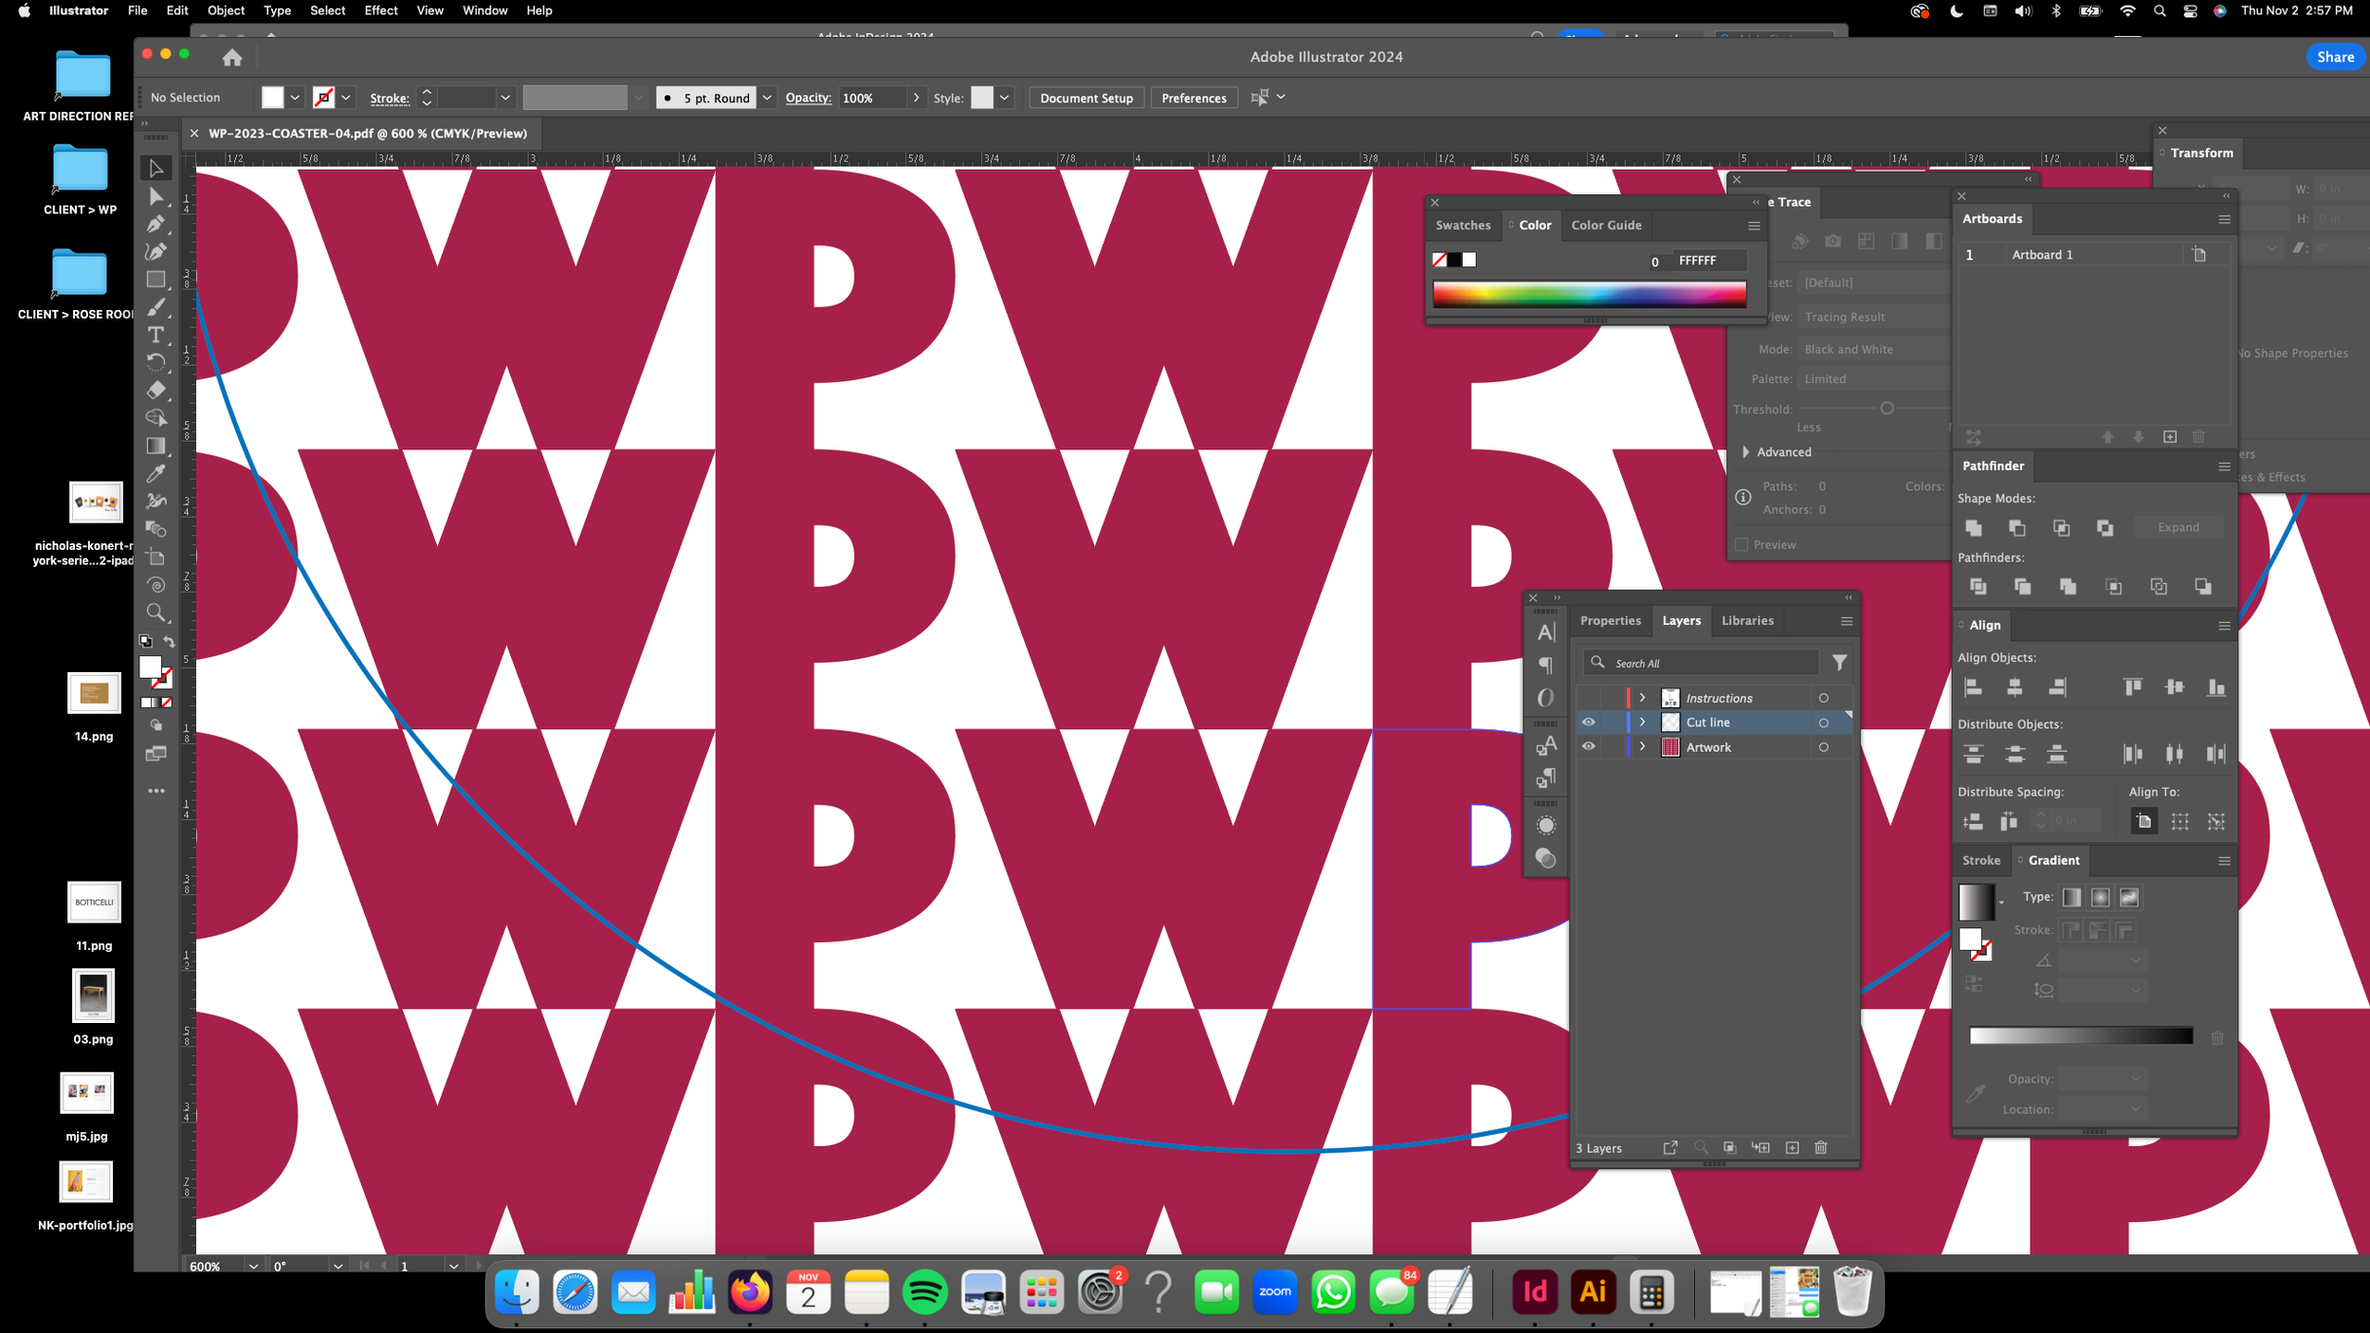Image resolution: width=2370 pixels, height=1333 pixels.
Task: Expand the Instructions layer chevron
Action: 1642,697
